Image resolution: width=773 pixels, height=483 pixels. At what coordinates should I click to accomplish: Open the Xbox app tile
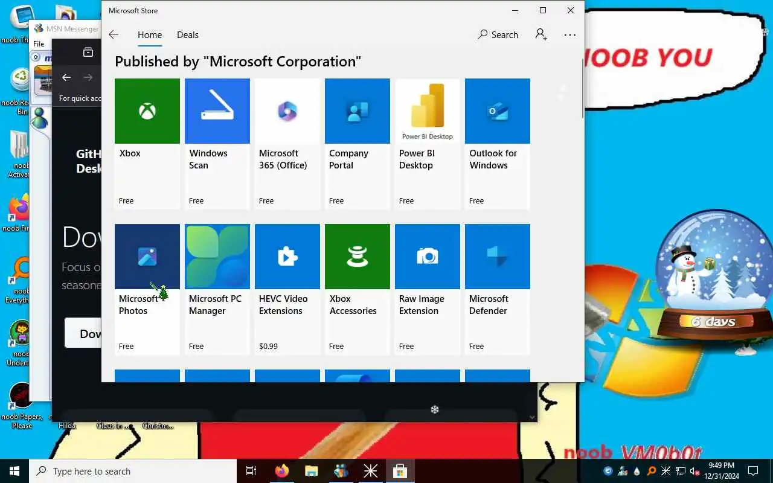point(147,144)
